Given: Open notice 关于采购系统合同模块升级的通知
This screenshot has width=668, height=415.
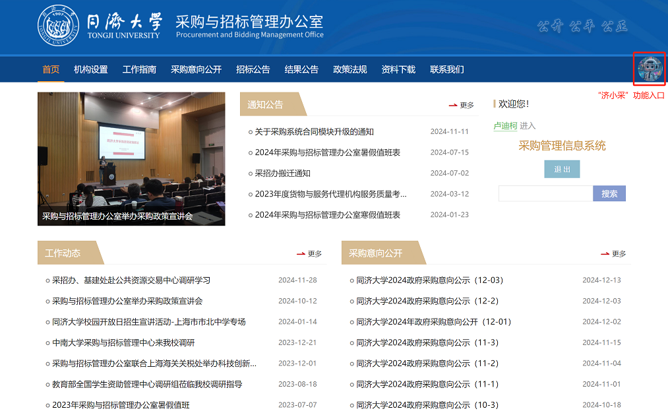Looking at the screenshot, I should [314, 131].
